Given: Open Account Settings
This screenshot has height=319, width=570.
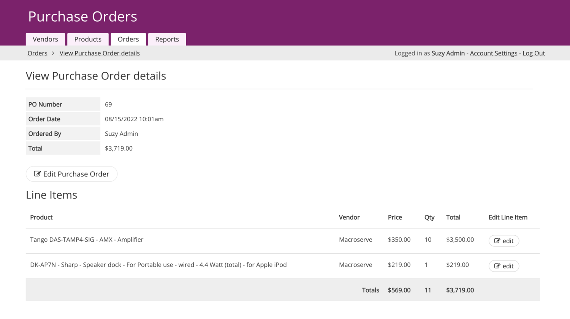Looking at the screenshot, I should [493, 53].
